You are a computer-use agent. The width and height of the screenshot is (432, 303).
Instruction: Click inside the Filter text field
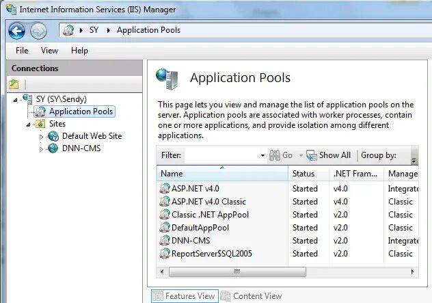pos(222,155)
